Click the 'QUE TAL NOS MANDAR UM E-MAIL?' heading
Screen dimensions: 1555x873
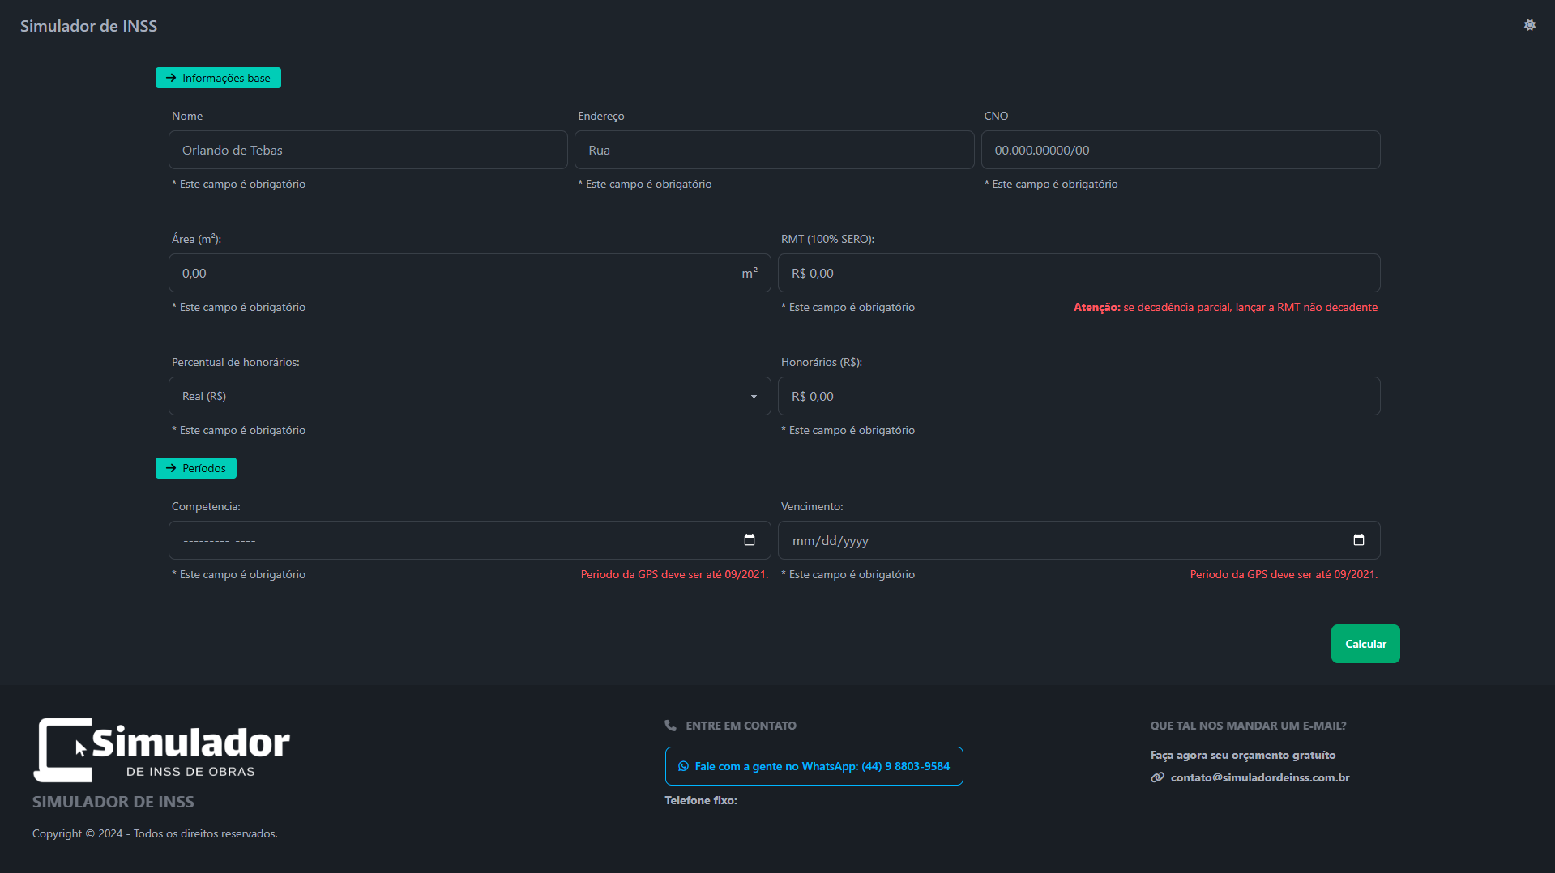coord(1248,726)
